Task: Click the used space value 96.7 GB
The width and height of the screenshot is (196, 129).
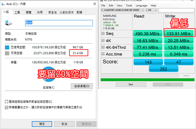Action: click(78, 47)
